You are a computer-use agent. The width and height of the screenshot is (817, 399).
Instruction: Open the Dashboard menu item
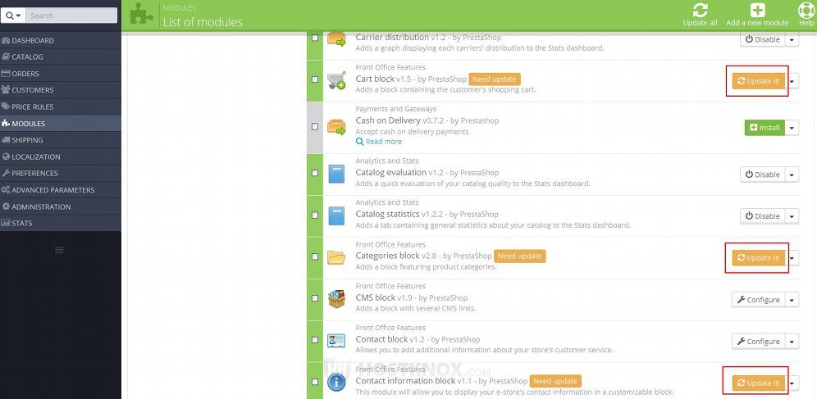point(61,40)
